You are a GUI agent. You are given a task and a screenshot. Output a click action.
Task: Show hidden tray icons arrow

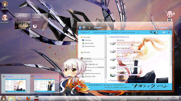pos(152,98)
